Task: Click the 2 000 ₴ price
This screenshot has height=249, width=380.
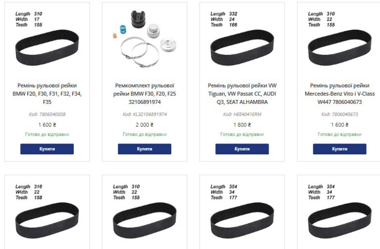Action: coord(144,125)
